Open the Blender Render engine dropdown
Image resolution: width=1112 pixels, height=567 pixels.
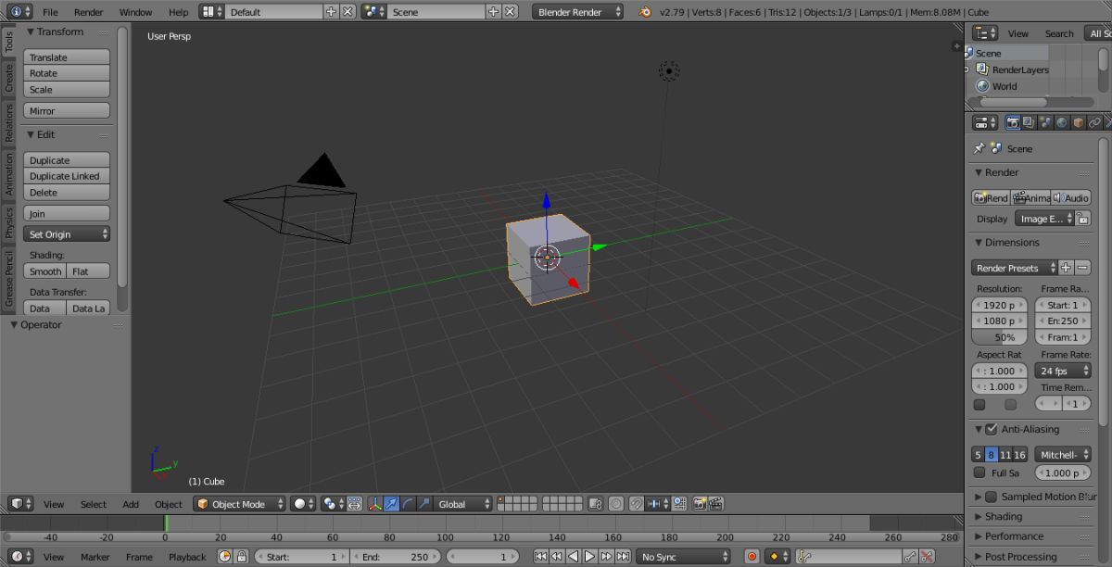579,12
